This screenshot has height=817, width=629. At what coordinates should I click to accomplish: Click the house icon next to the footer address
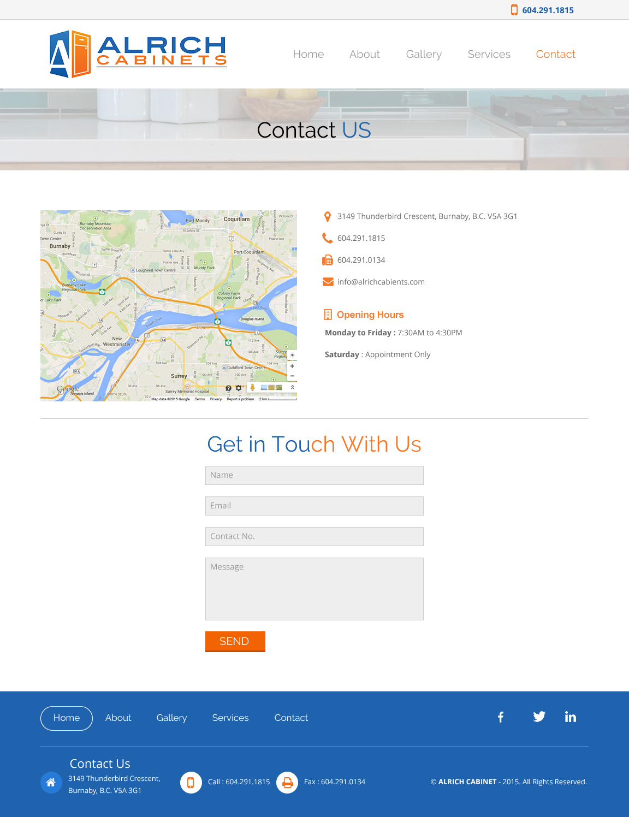coord(51,782)
